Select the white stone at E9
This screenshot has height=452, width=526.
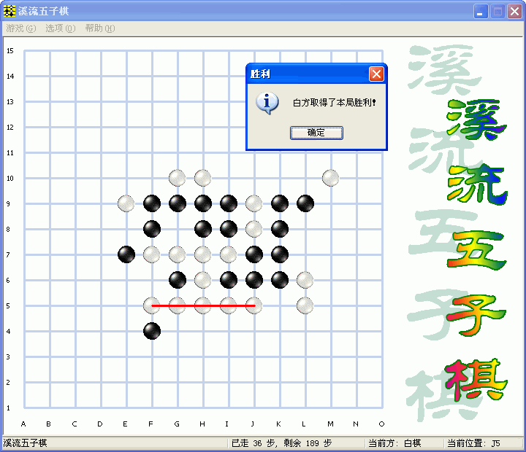click(126, 203)
